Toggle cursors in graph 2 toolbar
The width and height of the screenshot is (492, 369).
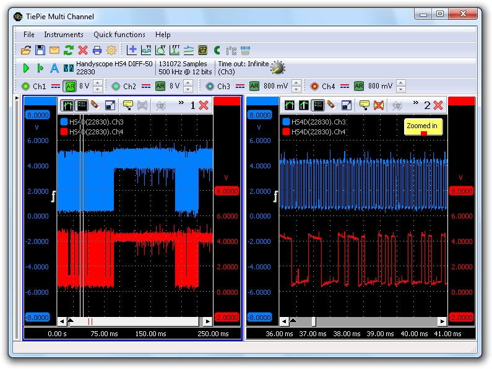point(290,105)
